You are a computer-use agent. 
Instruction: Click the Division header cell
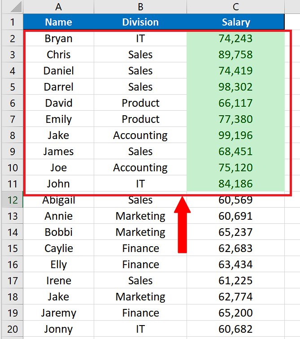(140, 22)
